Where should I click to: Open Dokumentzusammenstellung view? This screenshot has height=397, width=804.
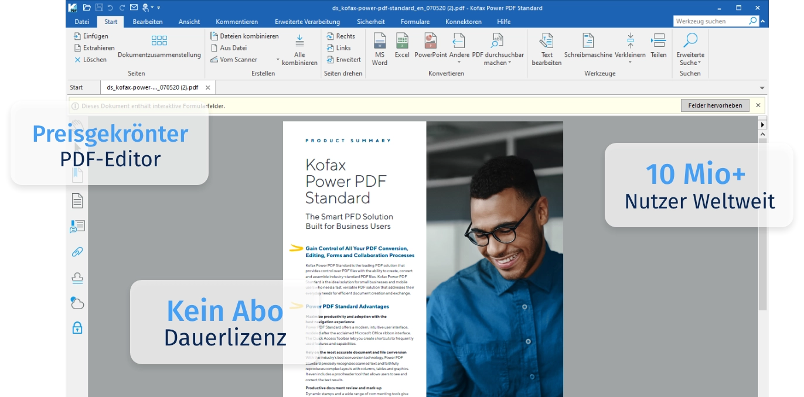click(159, 47)
